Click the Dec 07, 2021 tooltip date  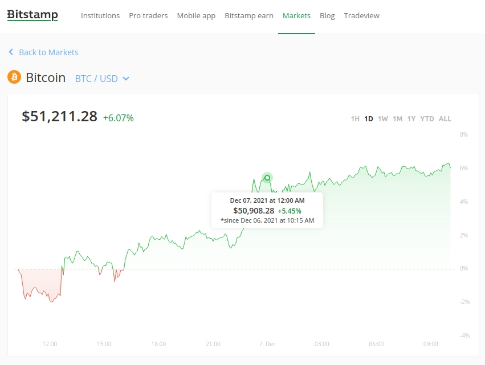(267, 200)
